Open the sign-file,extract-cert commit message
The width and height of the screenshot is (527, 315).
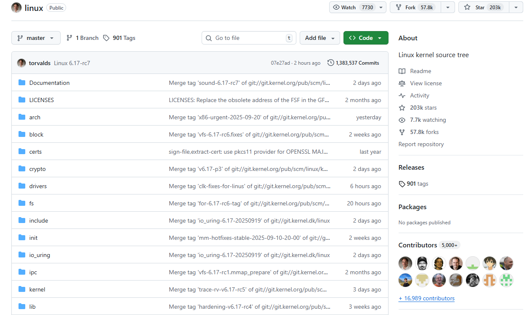[x=249, y=152]
